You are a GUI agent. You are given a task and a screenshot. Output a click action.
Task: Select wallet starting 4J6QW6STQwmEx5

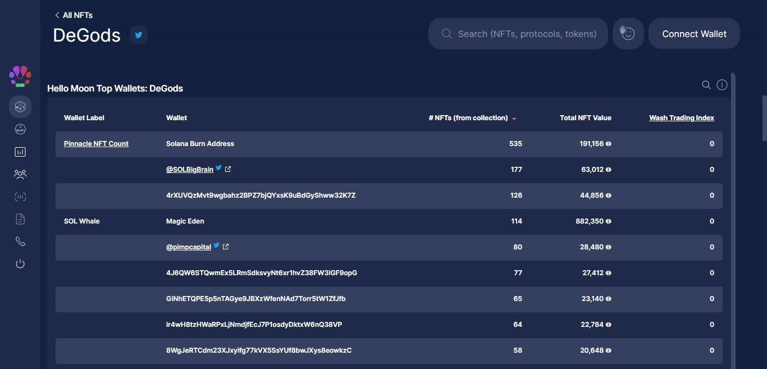tap(262, 273)
